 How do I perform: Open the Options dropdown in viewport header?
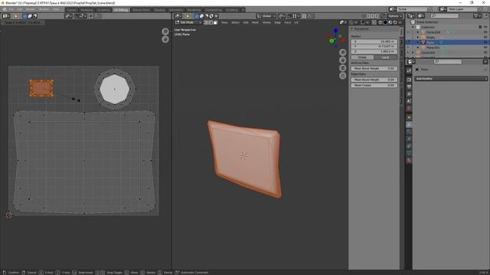point(395,16)
